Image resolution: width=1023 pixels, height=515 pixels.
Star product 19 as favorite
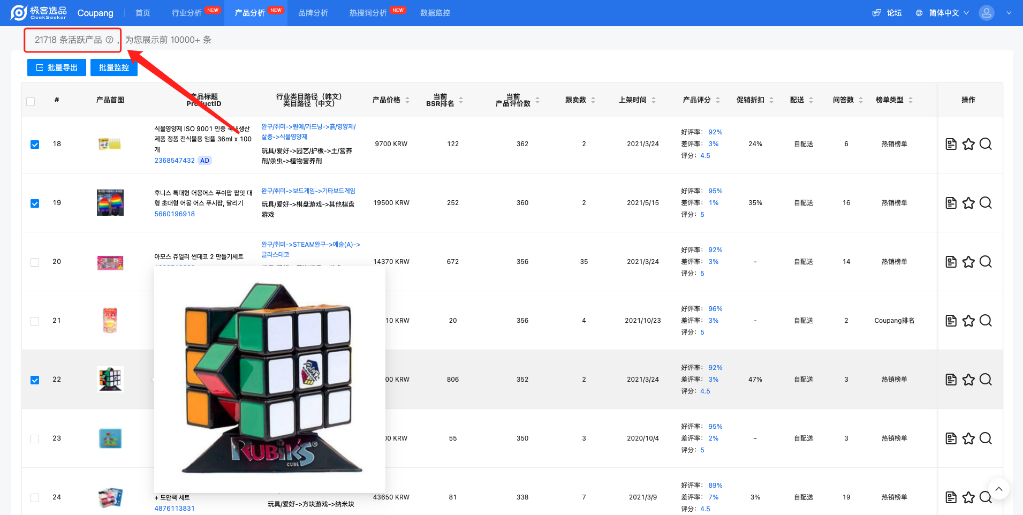pos(968,203)
